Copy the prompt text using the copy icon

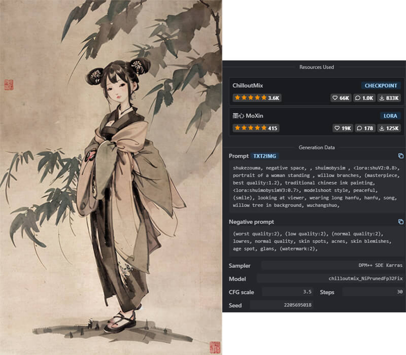[x=400, y=156]
